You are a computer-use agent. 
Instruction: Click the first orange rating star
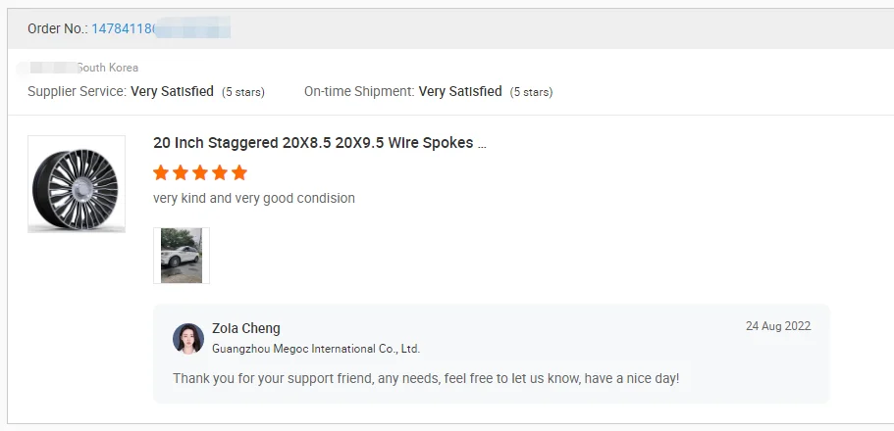[x=161, y=173]
